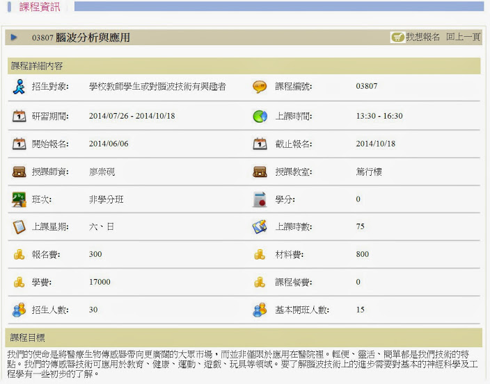
Task: Click the calendar icon next to 研習期間
Action: pos(19,116)
